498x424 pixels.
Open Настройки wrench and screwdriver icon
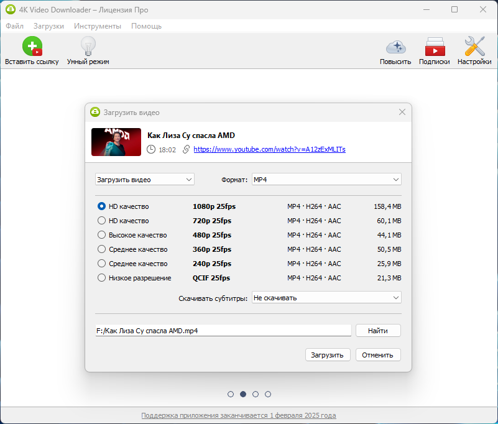pos(474,47)
